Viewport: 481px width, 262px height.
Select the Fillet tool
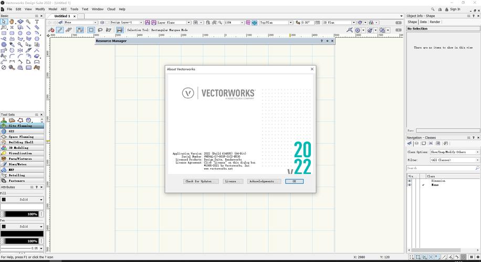(x=12, y=56)
